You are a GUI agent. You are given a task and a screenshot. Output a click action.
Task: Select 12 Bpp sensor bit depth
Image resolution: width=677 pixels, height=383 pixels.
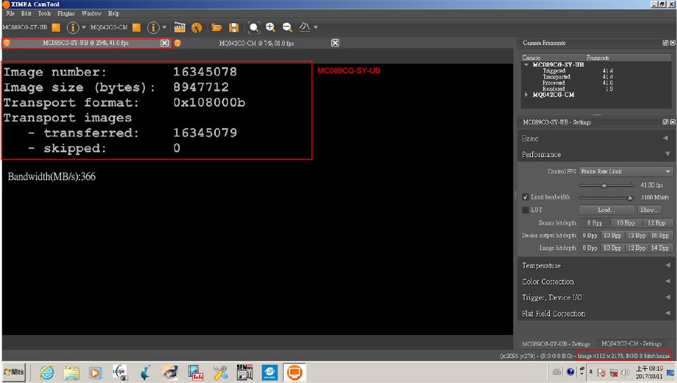(x=656, y=223)
